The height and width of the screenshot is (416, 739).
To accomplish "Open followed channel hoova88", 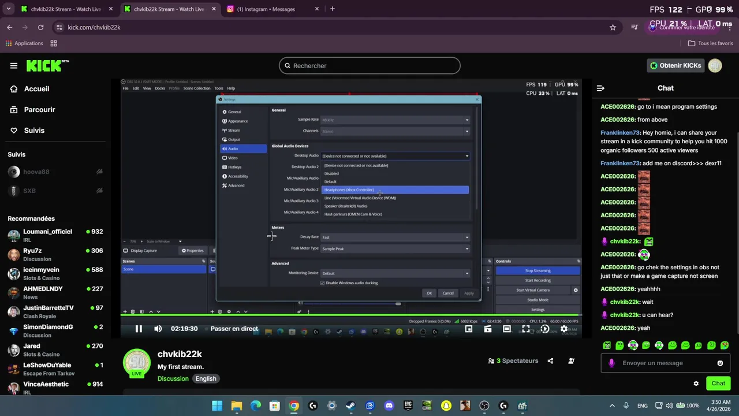I will click(55, 172).
